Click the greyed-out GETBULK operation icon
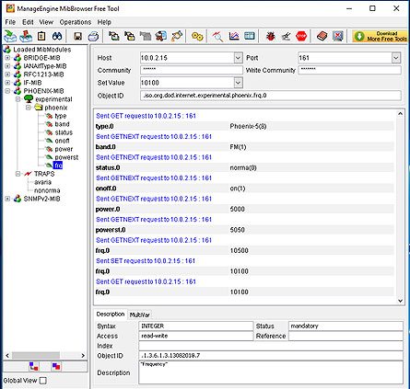 click(x=146, y=36)
